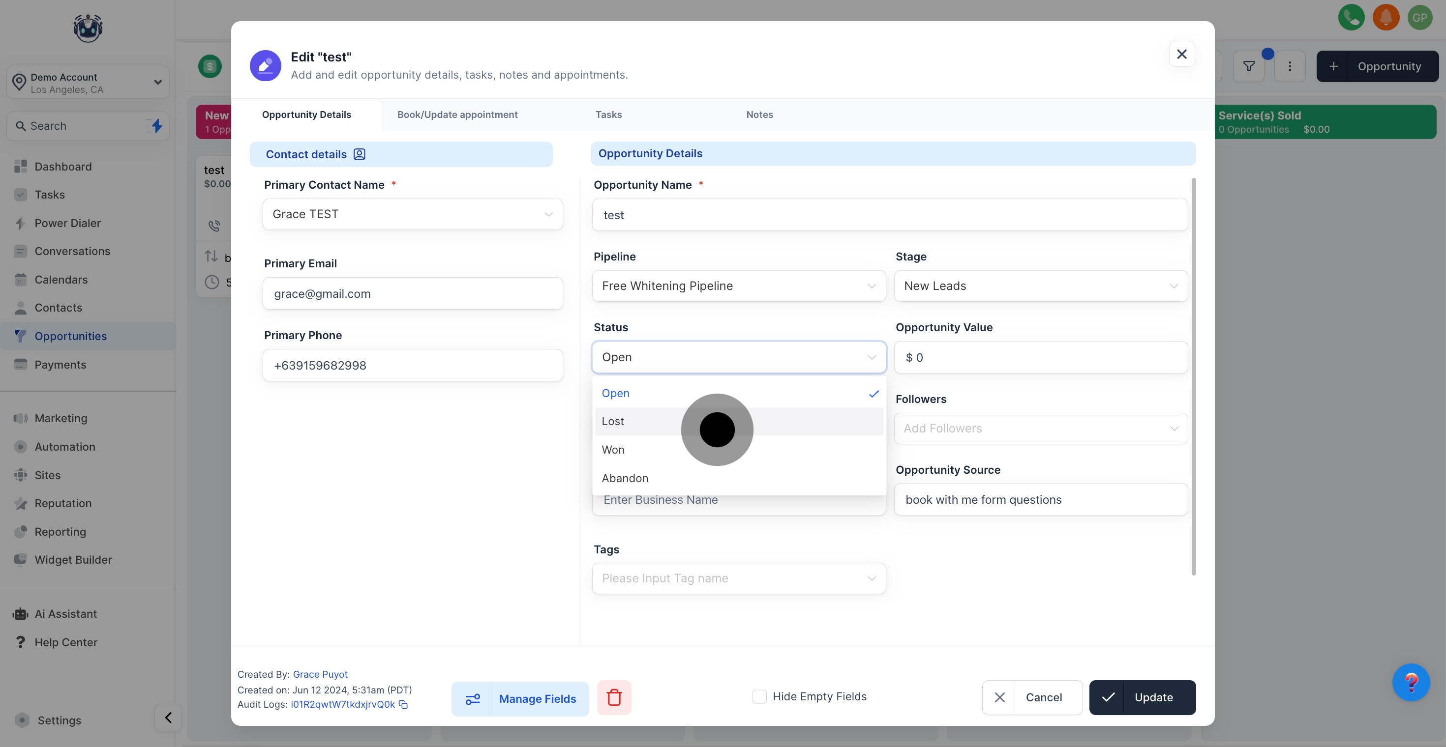Switch to the Book/Update appointment tab
The height and width of the screenshot is (747, 1446).
(457, 115)
